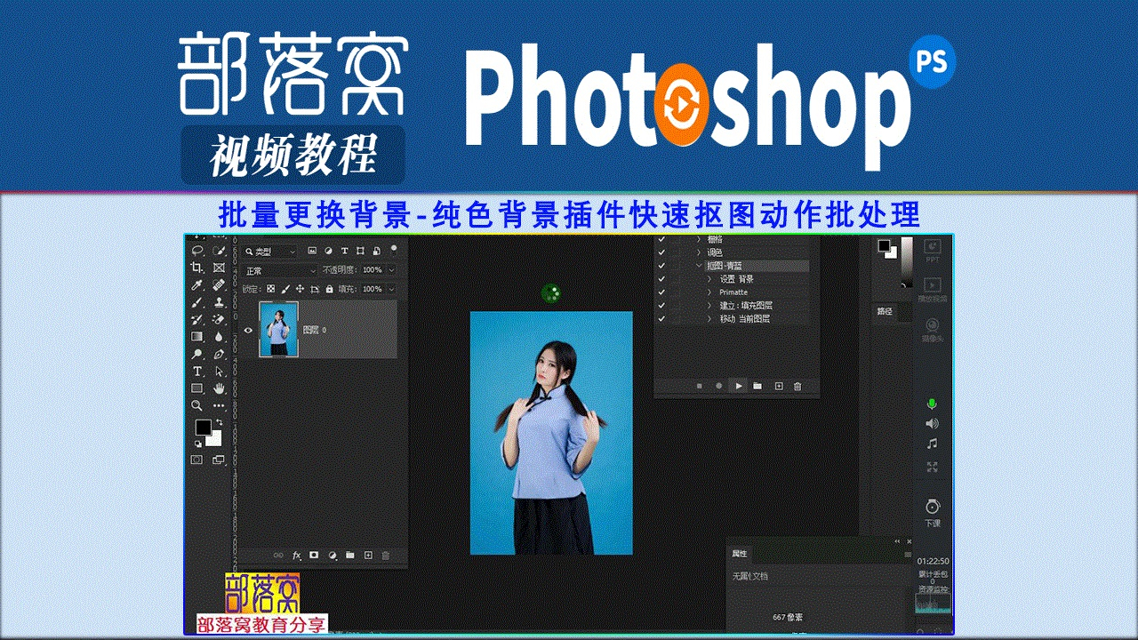Select the Horizontal Type tool
The height and width of the screenshot is (640, 1138).
pos(197,371)
